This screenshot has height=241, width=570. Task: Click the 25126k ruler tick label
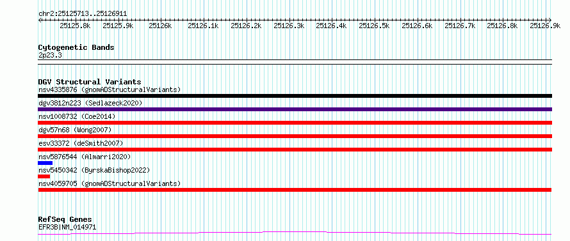(160, 26)
